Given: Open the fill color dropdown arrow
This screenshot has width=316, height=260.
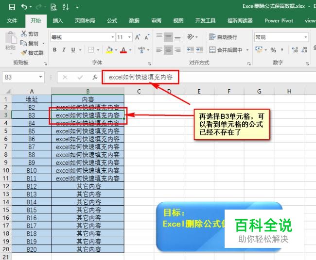Looking at the screenshot, I should [116, 50].
